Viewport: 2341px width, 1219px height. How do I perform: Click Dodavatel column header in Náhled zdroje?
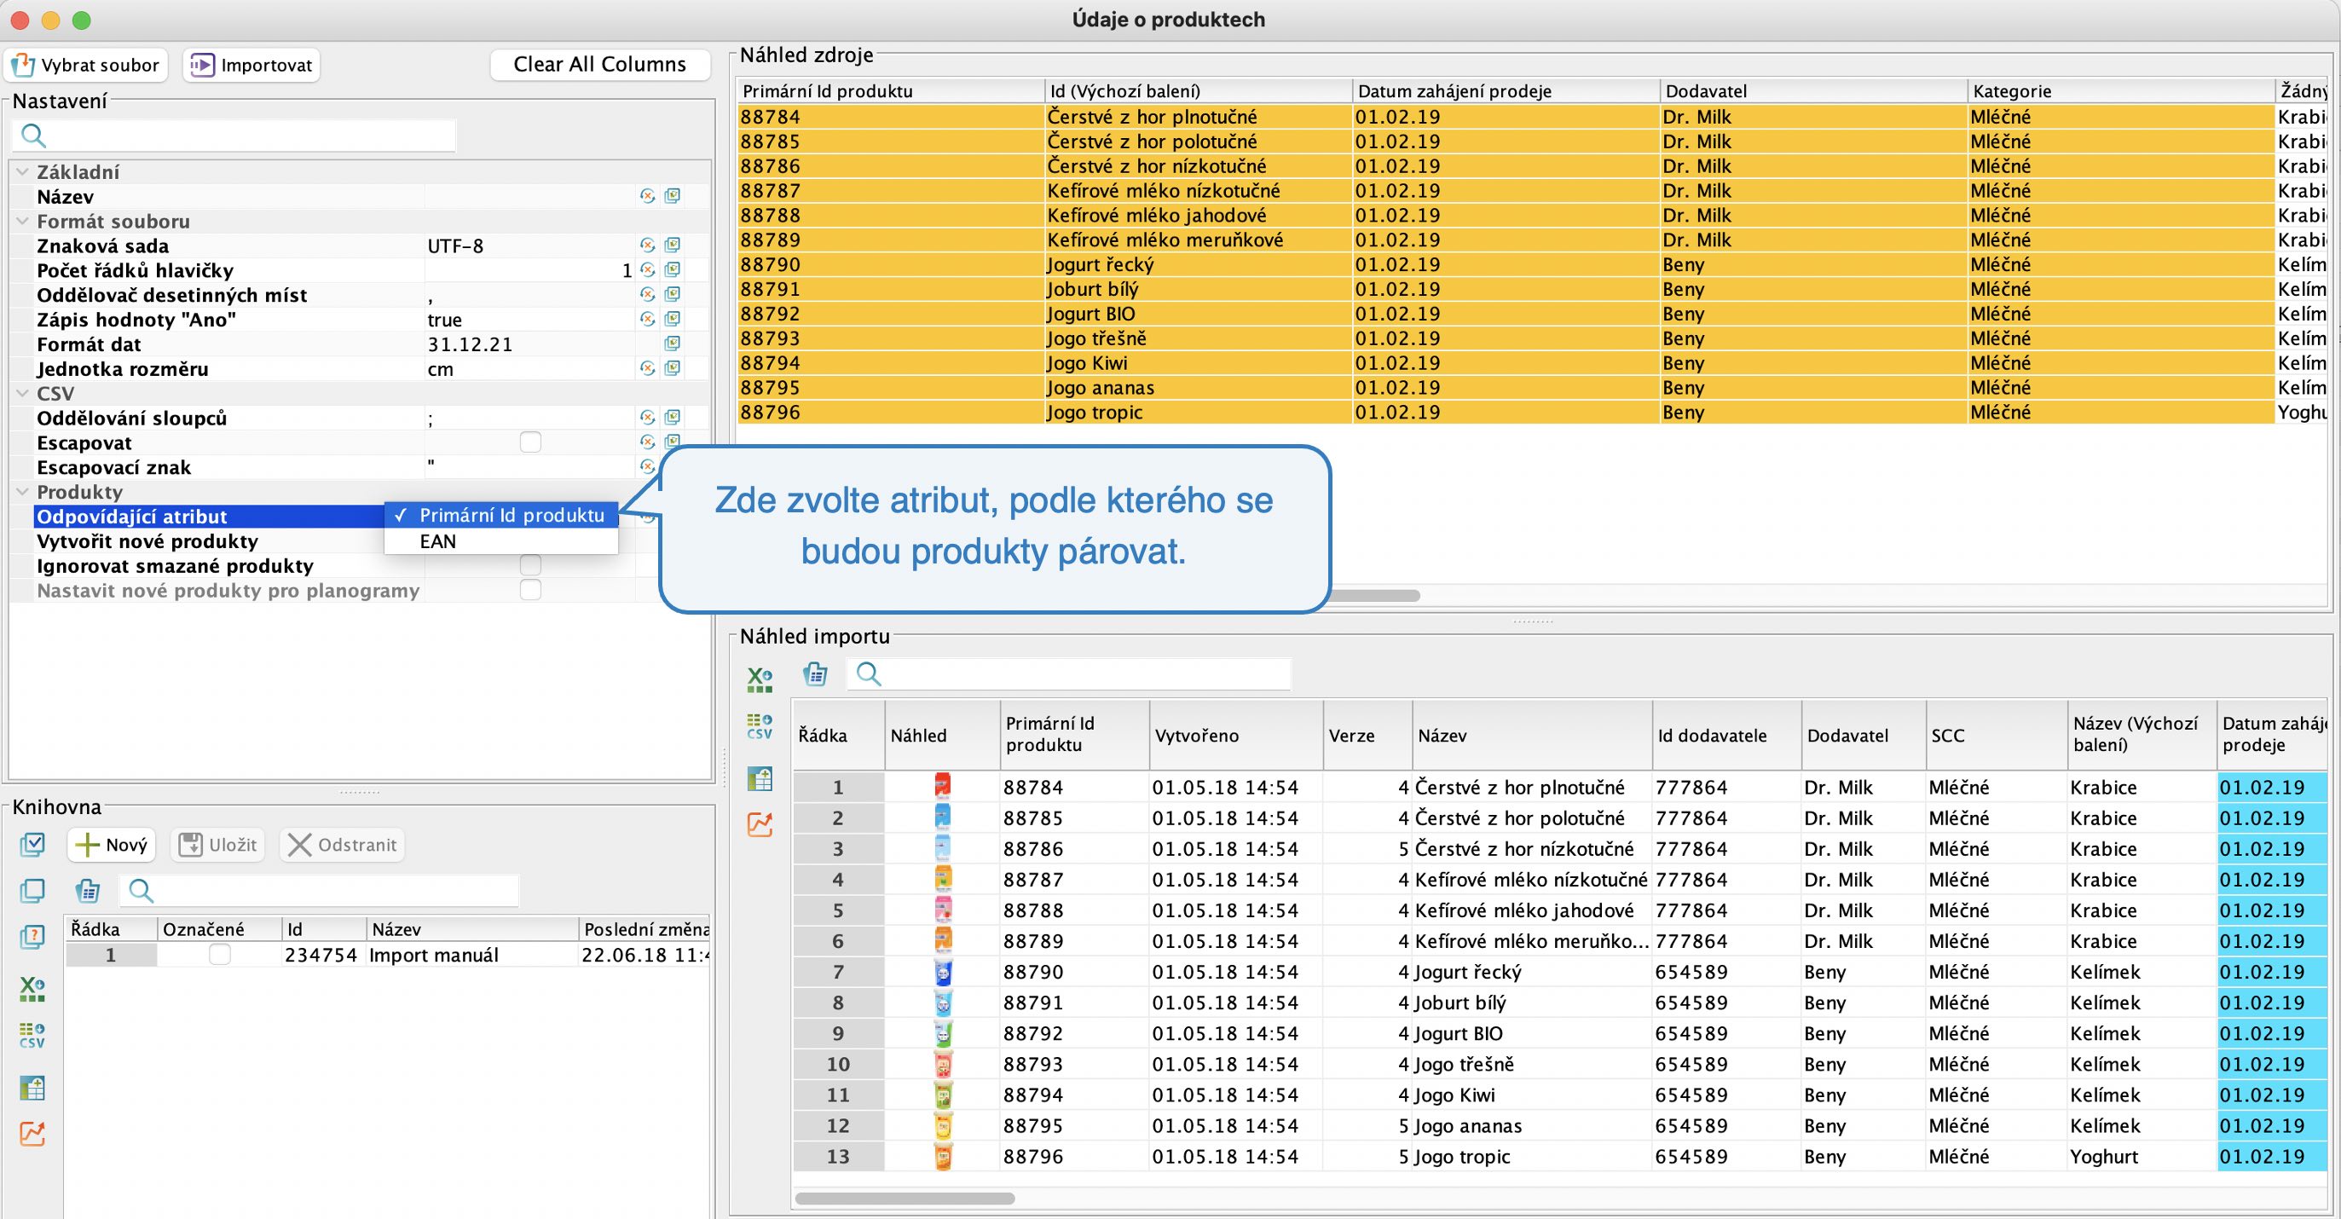(1813, 91)
